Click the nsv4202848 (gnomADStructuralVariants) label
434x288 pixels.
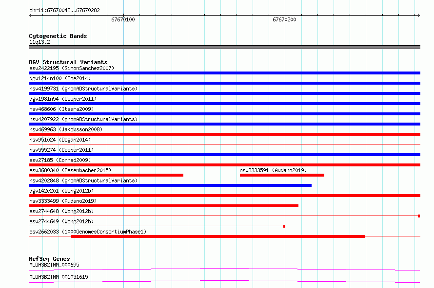pyautogui.click(x=83, y=180)
